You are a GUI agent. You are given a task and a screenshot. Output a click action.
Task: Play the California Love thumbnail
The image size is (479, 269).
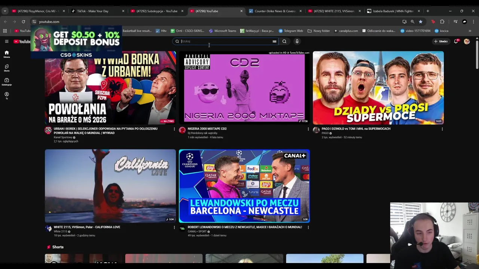(x=110, y=186)
